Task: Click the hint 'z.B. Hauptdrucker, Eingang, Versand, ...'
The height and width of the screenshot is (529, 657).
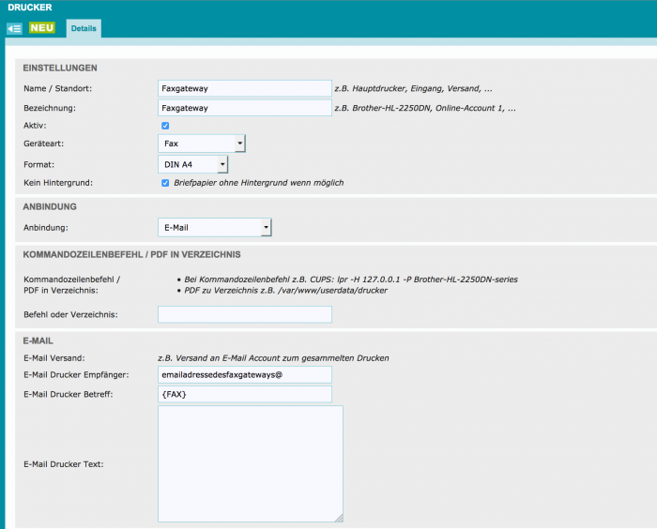Action: (414, 88)
